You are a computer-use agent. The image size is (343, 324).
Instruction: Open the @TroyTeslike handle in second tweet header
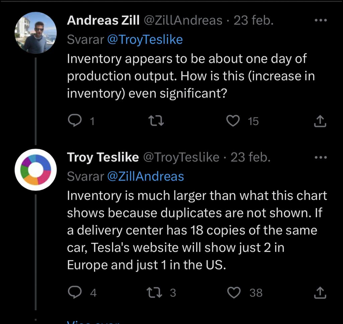pyautogui.click(x=181, y=157)
